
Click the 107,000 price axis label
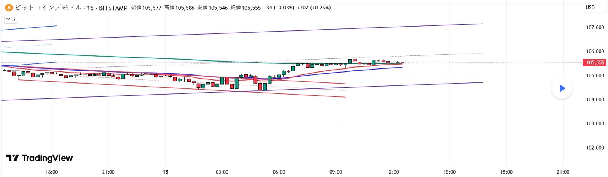(x=595, y=27)
